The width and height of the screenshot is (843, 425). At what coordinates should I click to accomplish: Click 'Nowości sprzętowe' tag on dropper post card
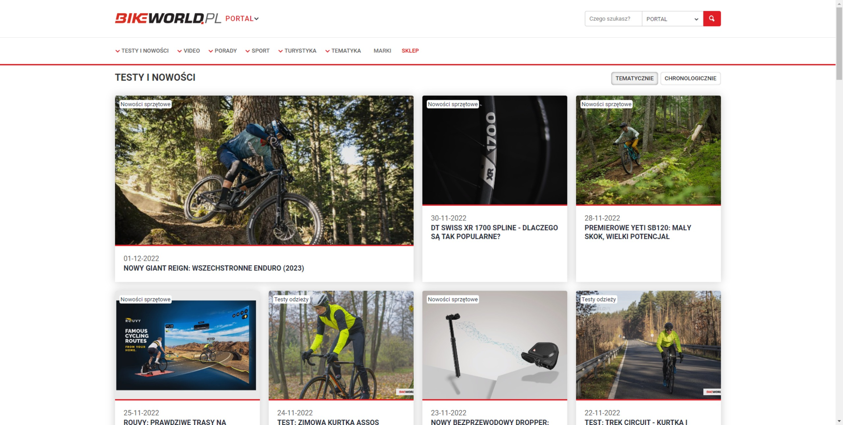[453, 299]
